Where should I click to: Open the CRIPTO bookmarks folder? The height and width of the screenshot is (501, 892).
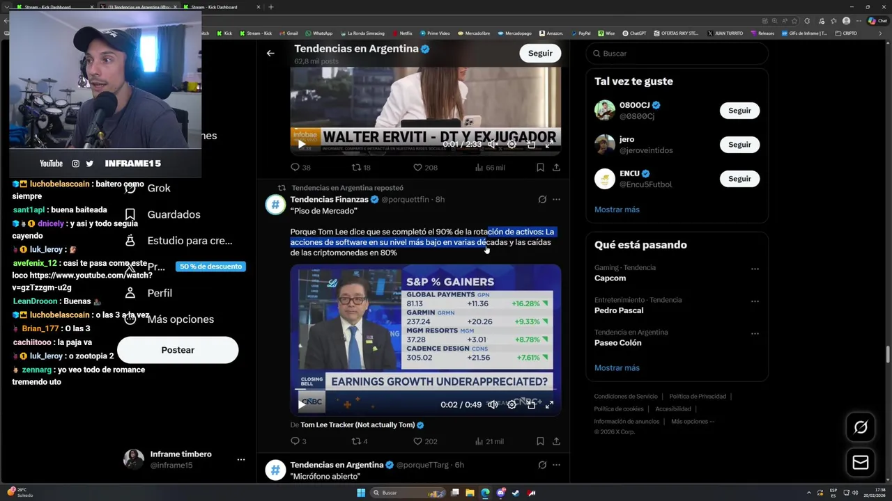(846, 33)
